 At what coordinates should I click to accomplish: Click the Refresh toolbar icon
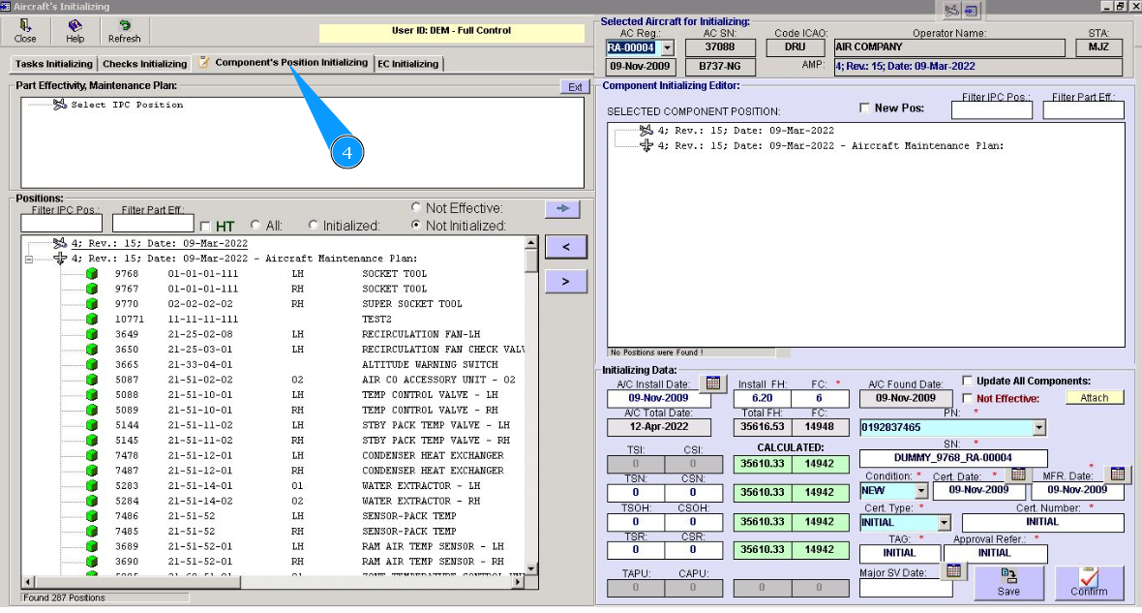124,30
